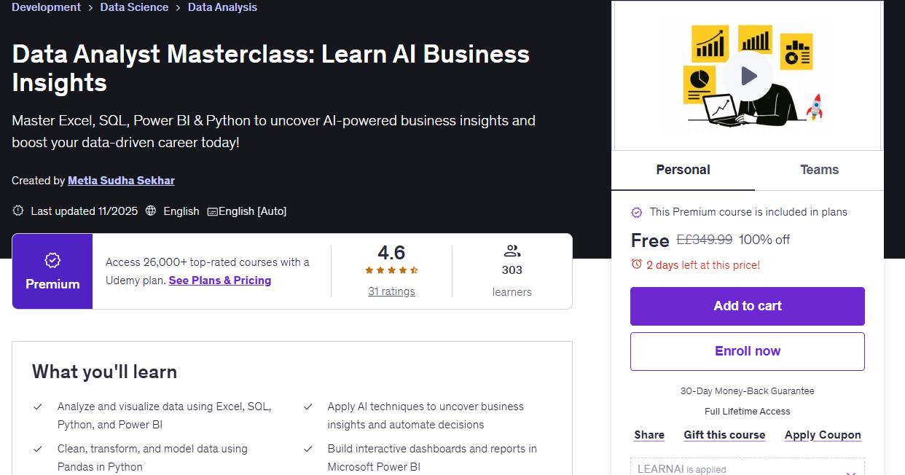Expand the LEARNAI applied coupon chevron
This screenshot has height=475, width=905.
point(850,472)
